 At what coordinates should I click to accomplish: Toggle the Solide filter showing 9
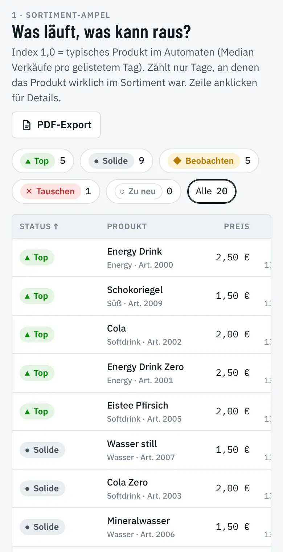[116, 161]
